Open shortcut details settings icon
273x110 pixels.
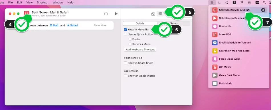pos(160,14)
